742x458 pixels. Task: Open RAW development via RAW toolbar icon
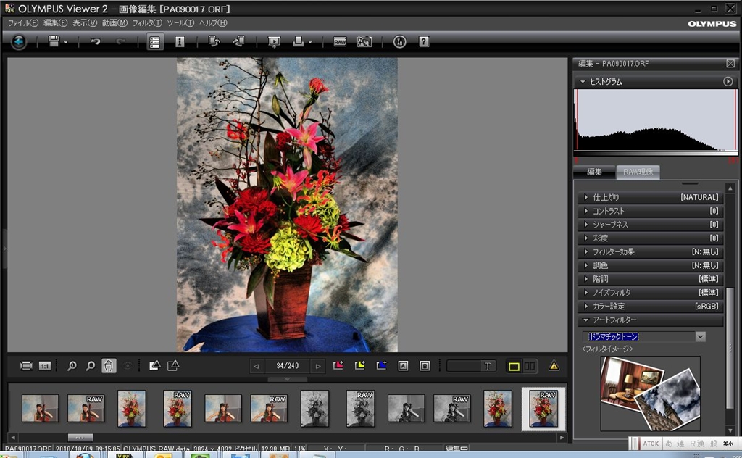[340, 42]
